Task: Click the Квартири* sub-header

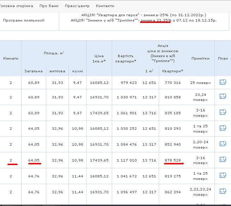Action: 173,71
